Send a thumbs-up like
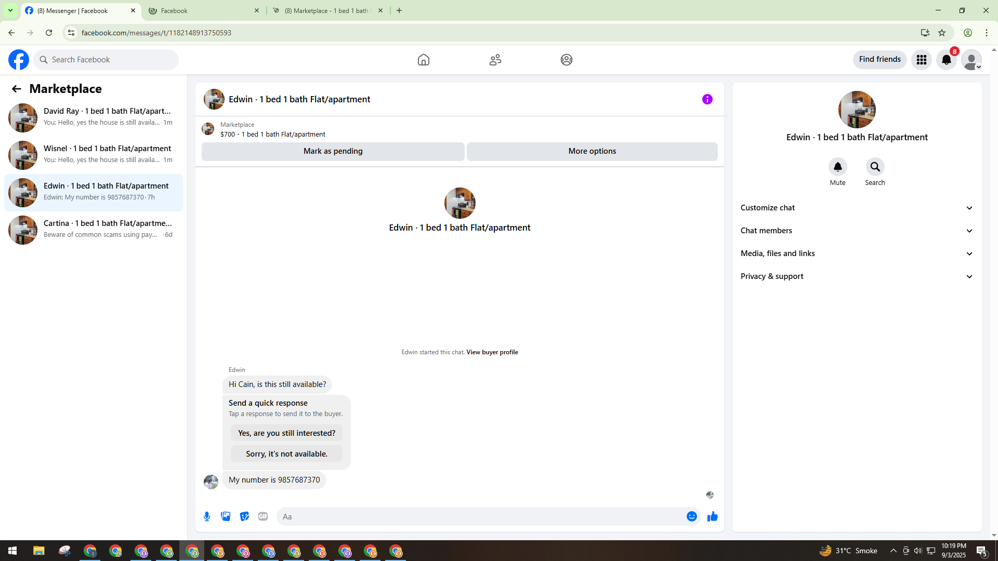The image size is (998, 561). pyautogui.click(x=713, y=516)
